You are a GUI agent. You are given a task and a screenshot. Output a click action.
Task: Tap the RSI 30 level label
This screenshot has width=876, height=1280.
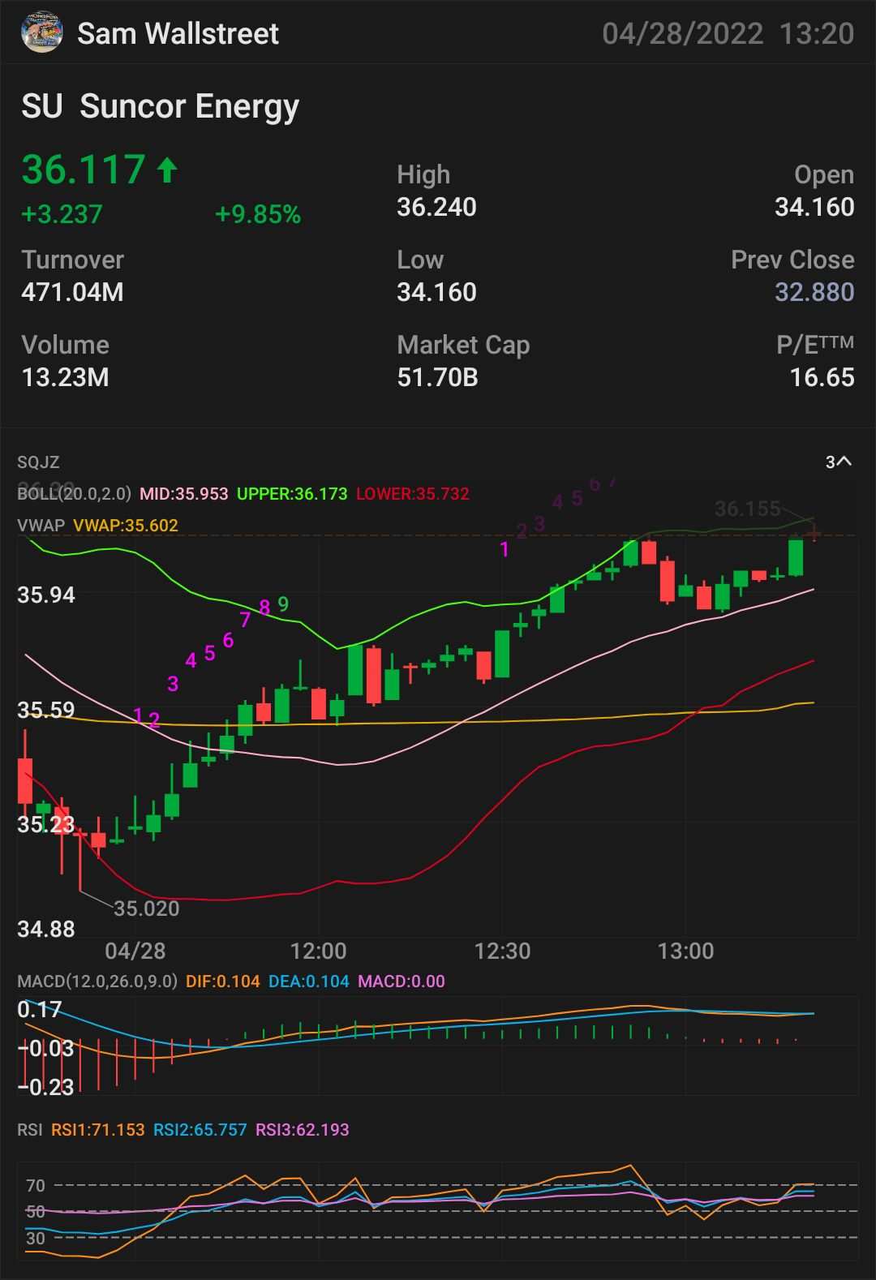[x=36, y=1238]
